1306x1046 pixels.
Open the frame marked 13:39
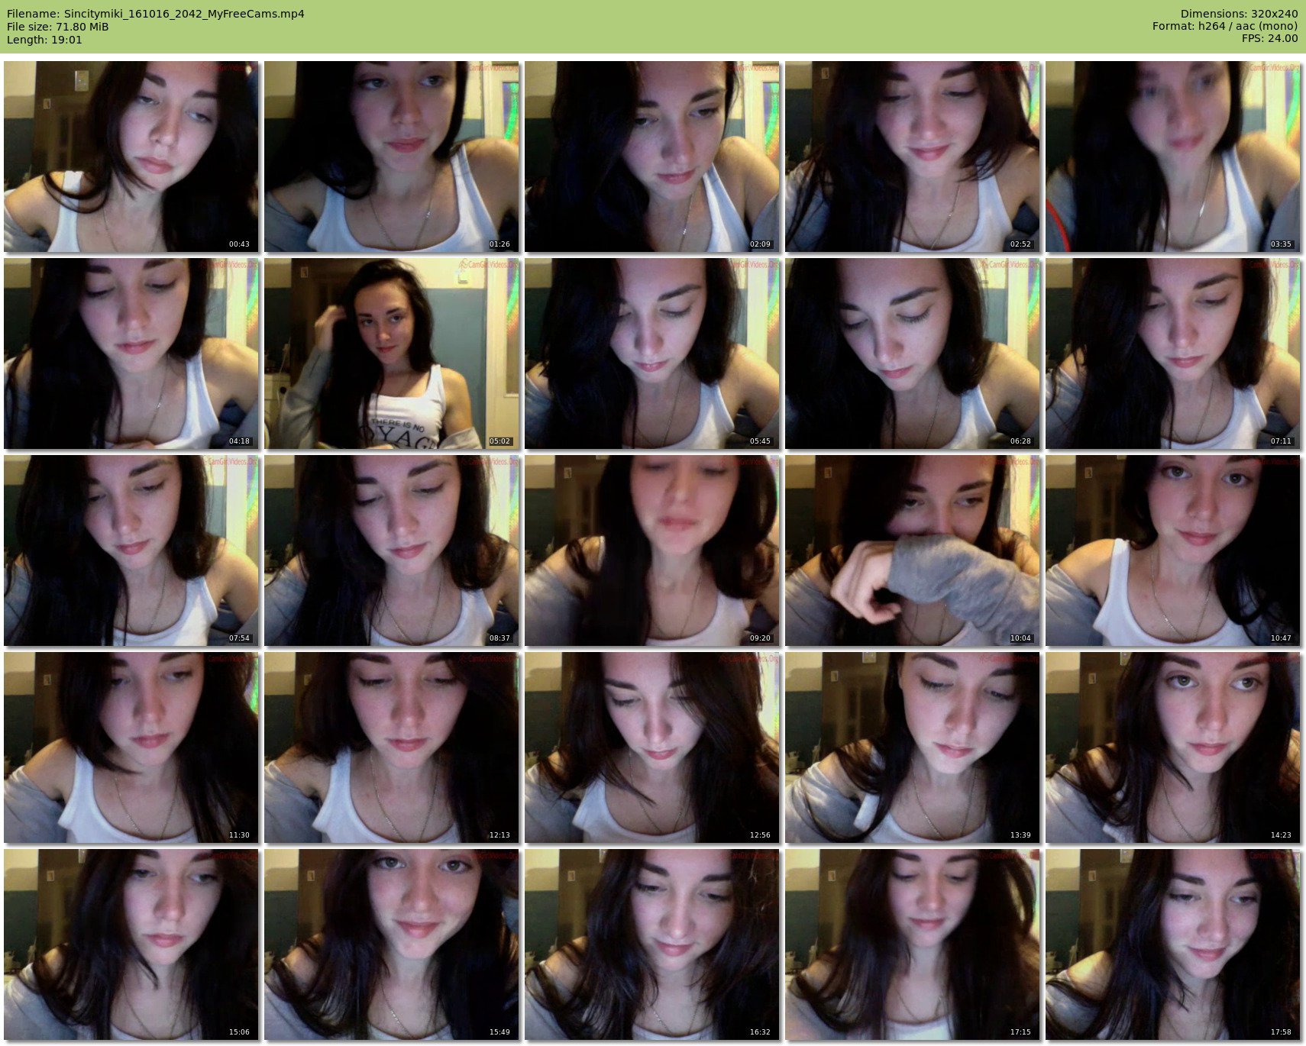912,747
